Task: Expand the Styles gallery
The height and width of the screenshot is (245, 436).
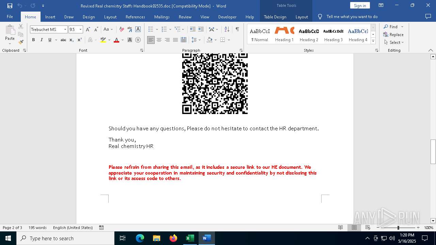Action: pos(373,41)
